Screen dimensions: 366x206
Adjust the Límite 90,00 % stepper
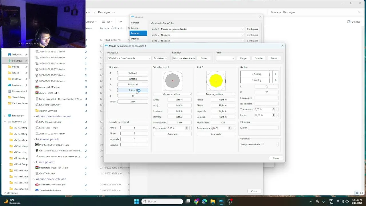[x=273, y=115]
